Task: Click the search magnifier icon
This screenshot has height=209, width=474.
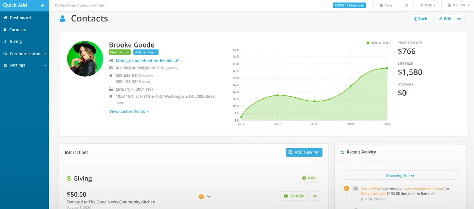Action: pos(407,6)
